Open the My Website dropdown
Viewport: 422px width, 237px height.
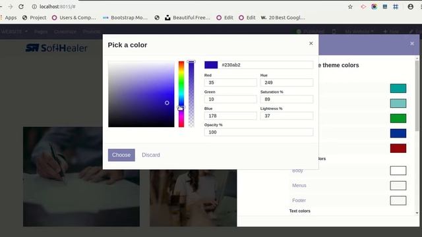[359, 32]
